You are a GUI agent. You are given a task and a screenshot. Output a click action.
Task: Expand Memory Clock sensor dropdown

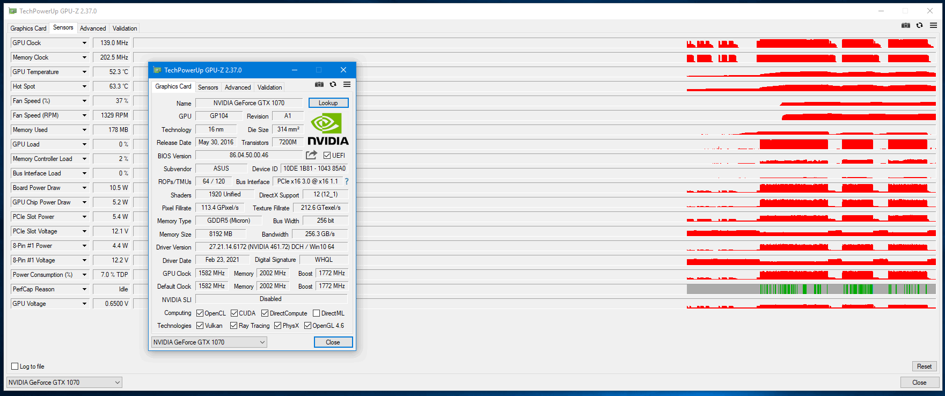(84, 57)
